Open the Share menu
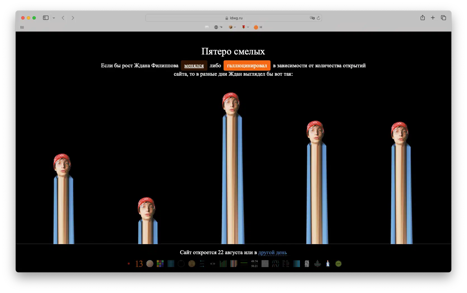The image size is (467, 293). [x=423, y=18]
